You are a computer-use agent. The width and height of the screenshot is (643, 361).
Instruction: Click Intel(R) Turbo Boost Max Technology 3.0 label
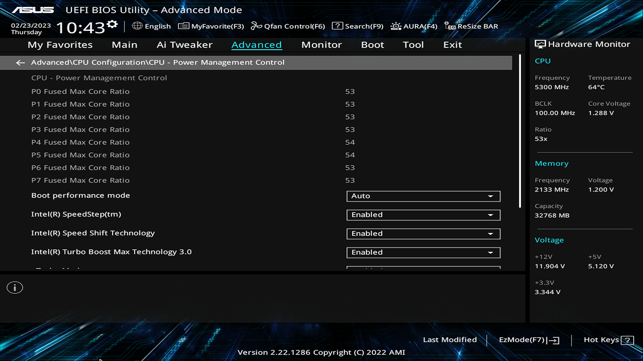tap(111, 252)
